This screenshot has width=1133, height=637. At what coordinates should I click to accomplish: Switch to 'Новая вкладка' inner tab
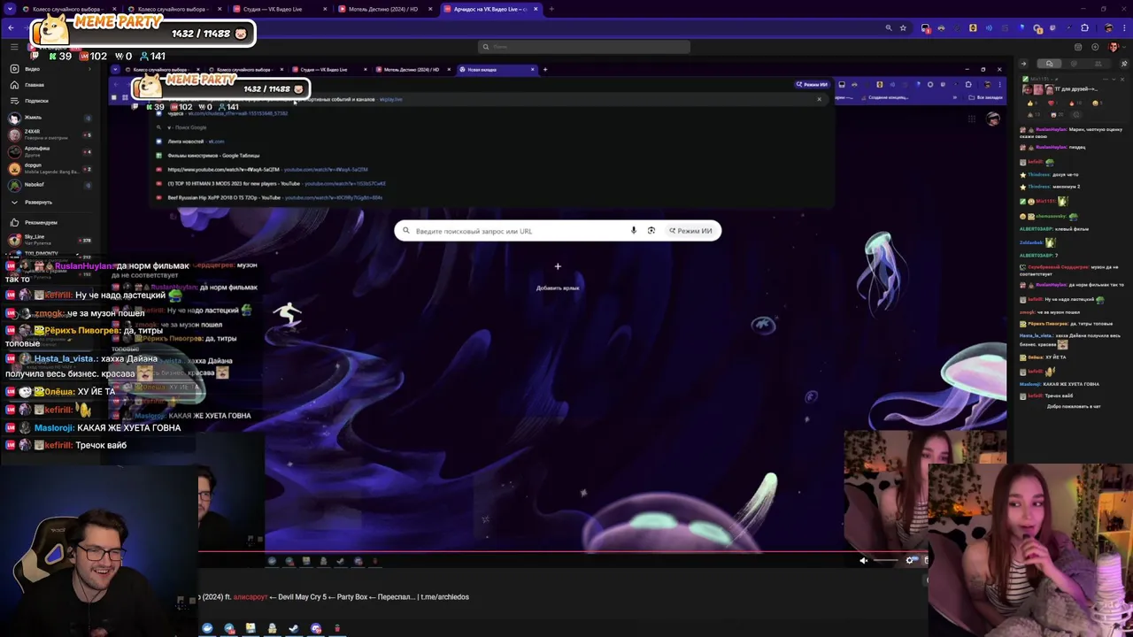[496, 69]
